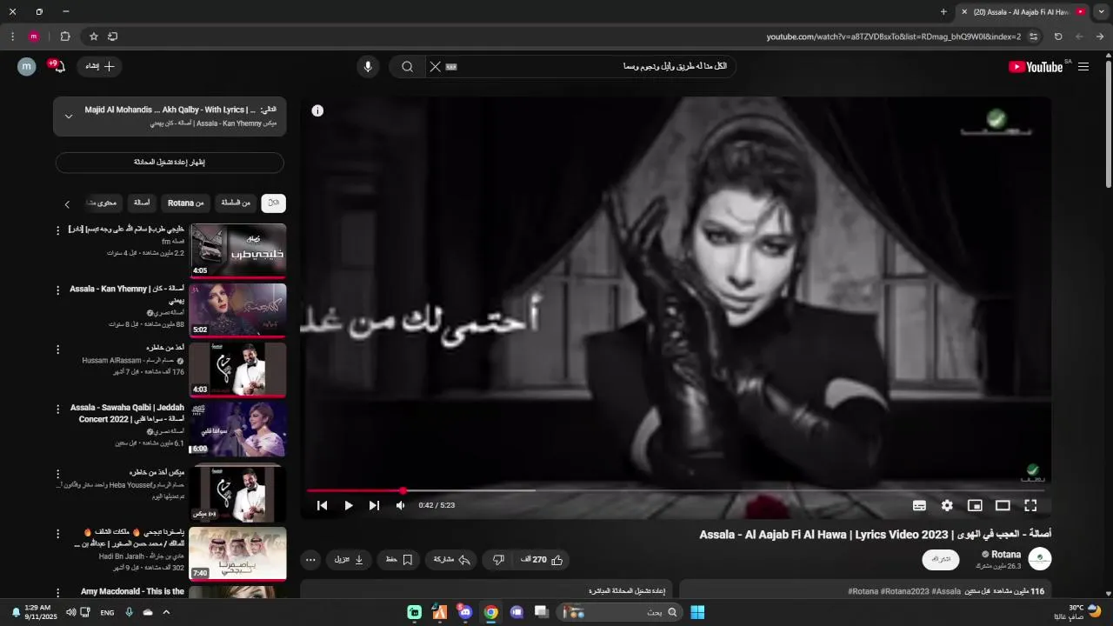Select the من Rotana filter chip
1113x626 pixels.
click(186, 203)
